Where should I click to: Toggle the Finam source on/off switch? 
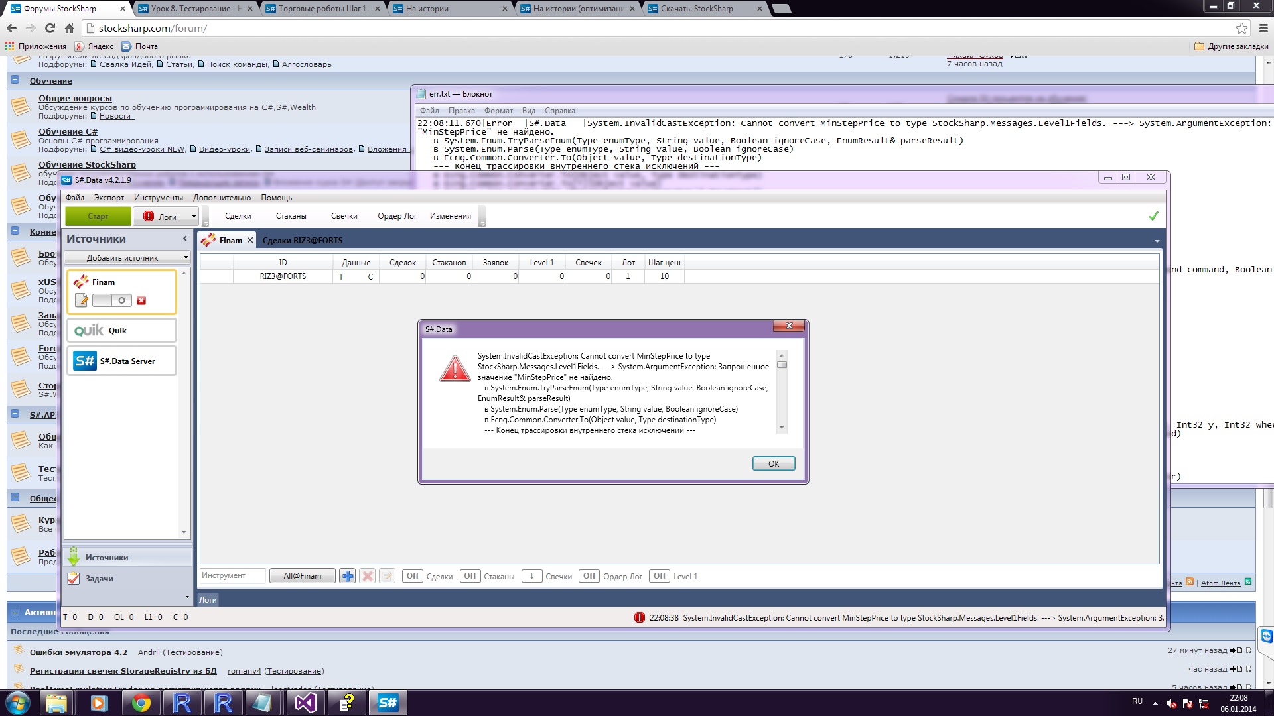pos(111,300)
